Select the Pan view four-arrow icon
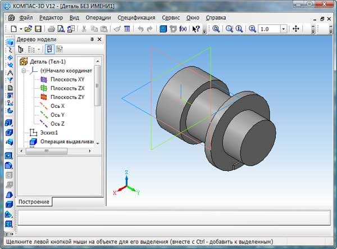Image resolution: width=337 pixels, height=249 pixels. tap(296, 29)
